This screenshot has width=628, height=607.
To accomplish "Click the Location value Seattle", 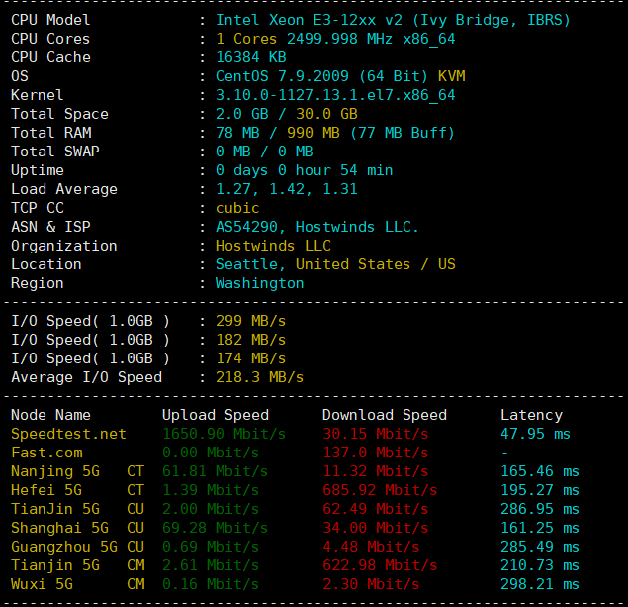I will 251,264.
